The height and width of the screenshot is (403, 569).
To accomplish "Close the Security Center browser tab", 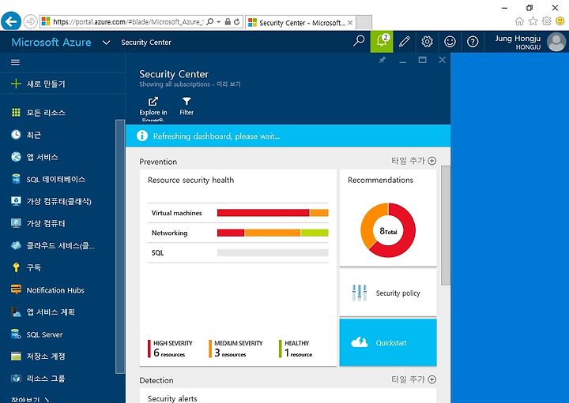I will coord(350,22).
